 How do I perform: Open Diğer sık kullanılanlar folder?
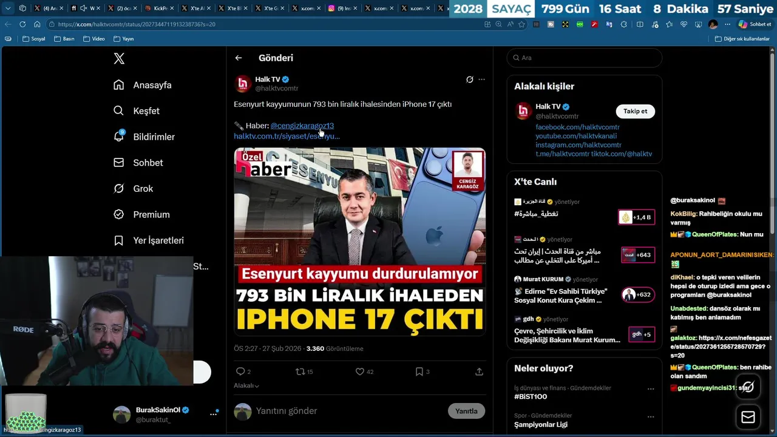[x=742, y=39]
